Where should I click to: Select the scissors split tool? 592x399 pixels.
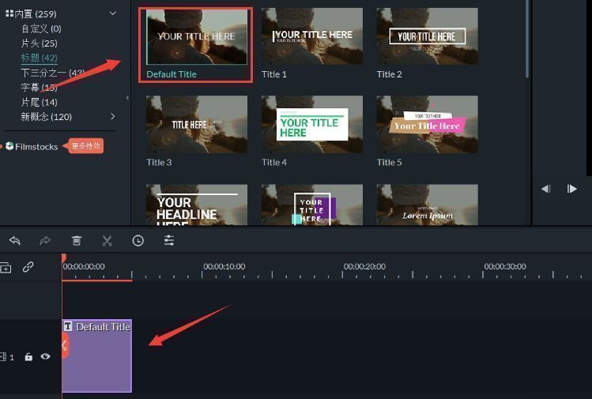107,241
